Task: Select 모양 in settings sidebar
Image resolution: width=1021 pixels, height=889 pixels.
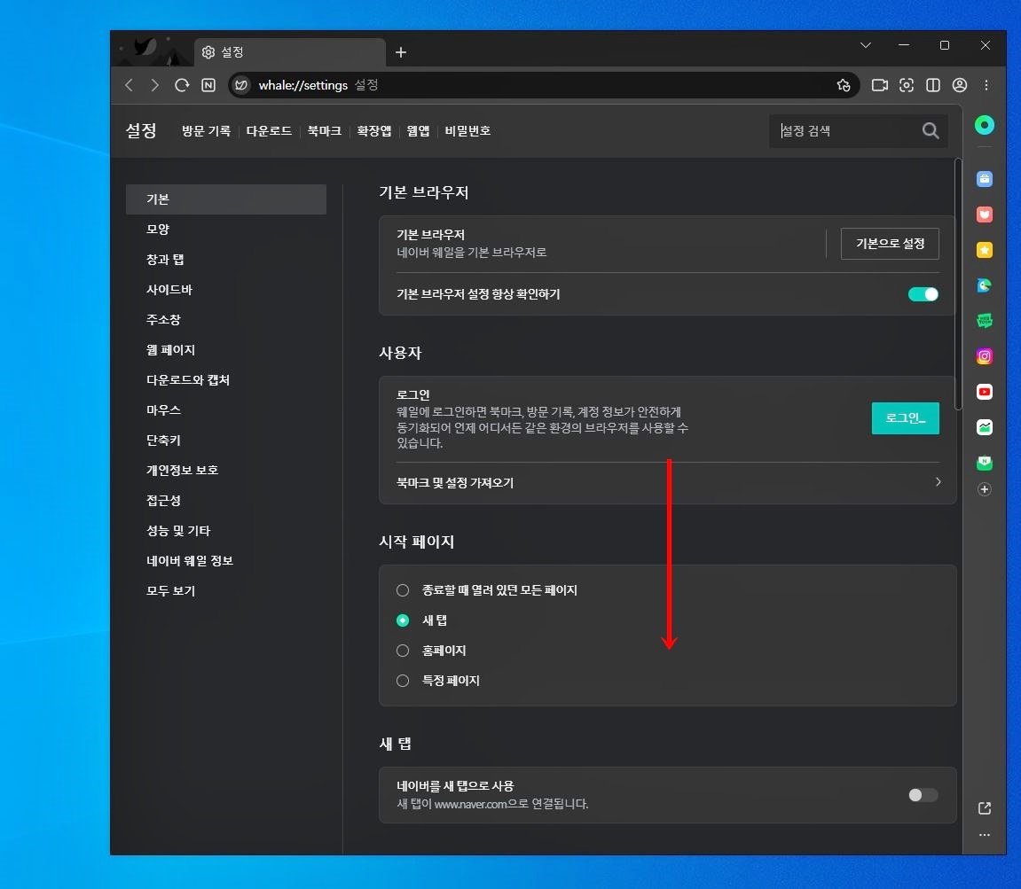Action: pyautogui.click(x=226, y=229)
